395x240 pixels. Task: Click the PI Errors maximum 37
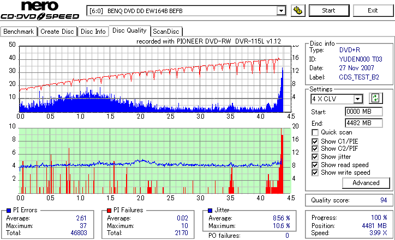click(x=83, y=226)
